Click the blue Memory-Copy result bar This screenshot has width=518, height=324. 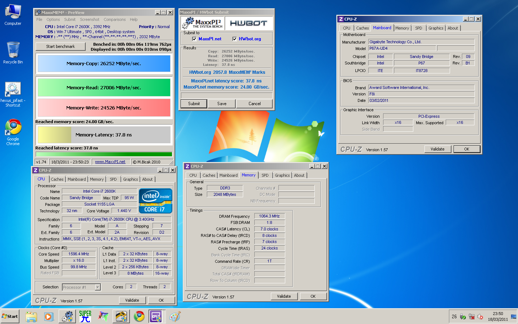pyautogui.click(x=104, y=64)
